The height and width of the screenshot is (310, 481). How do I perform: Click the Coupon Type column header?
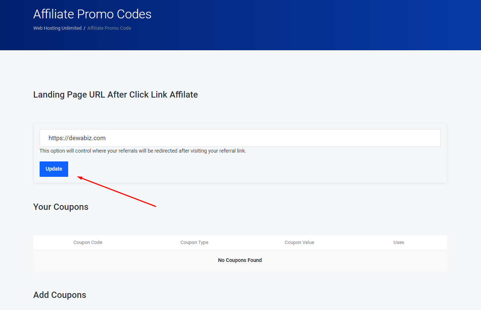194,242
